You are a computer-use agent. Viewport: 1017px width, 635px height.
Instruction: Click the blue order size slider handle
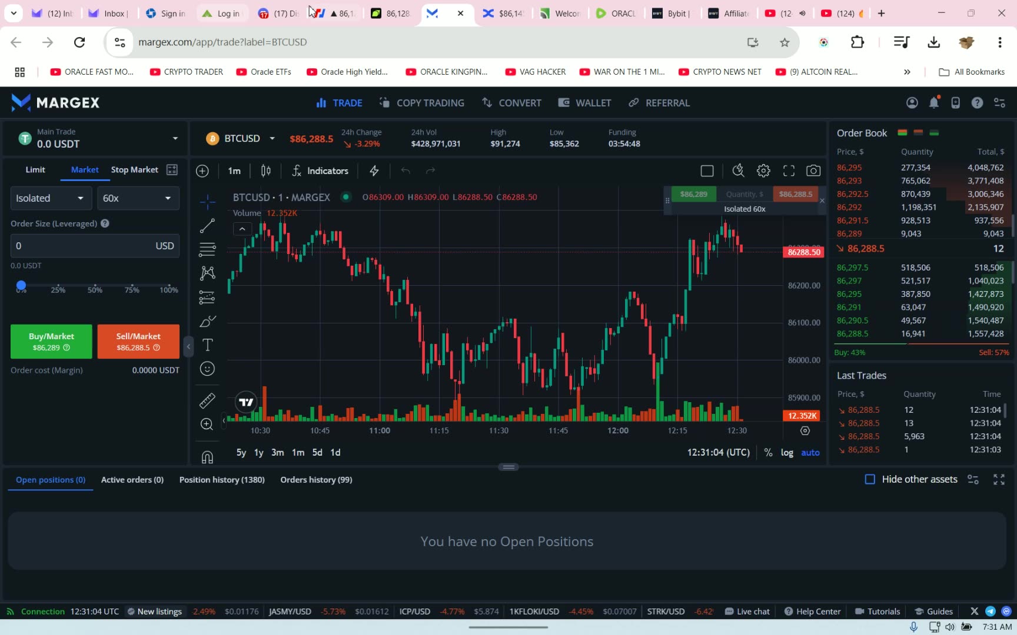[x=21, y=285]
